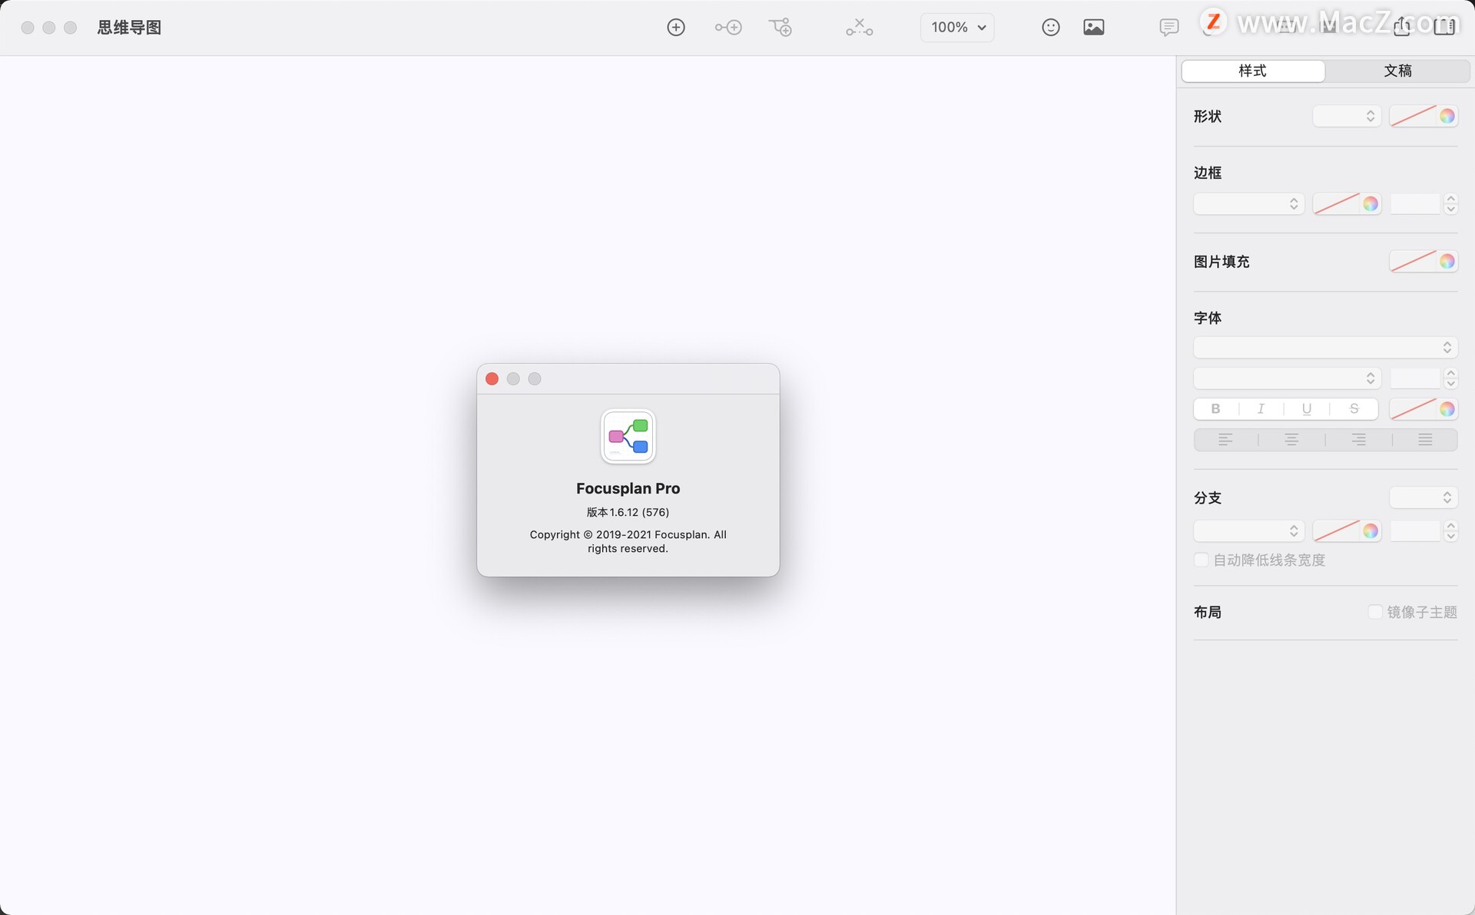This screenshot has height=915, width=1475.
Task: Insert an emoji sticker
Action: pyautogui.click(x=1051, y=28)
